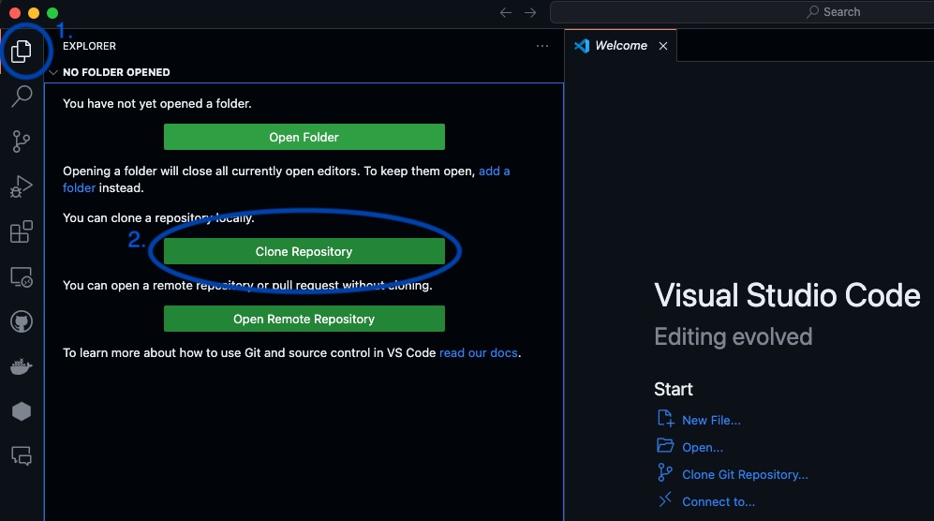Follow the 'read our docs' link
This screenshot has width=934, height=521.
(478, 353)
